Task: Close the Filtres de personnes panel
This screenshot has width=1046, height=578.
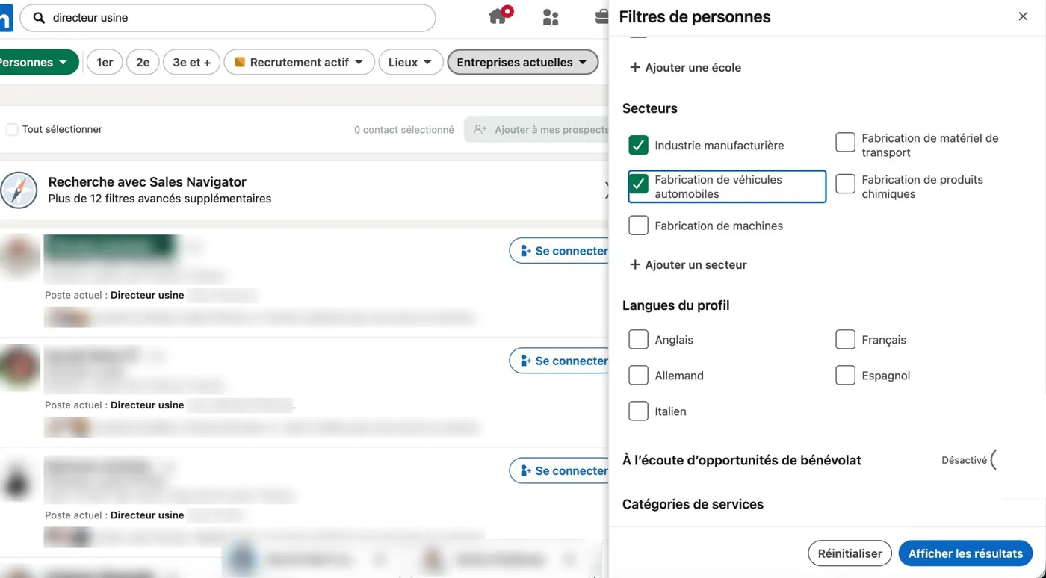Action: tap(1023, 16)
